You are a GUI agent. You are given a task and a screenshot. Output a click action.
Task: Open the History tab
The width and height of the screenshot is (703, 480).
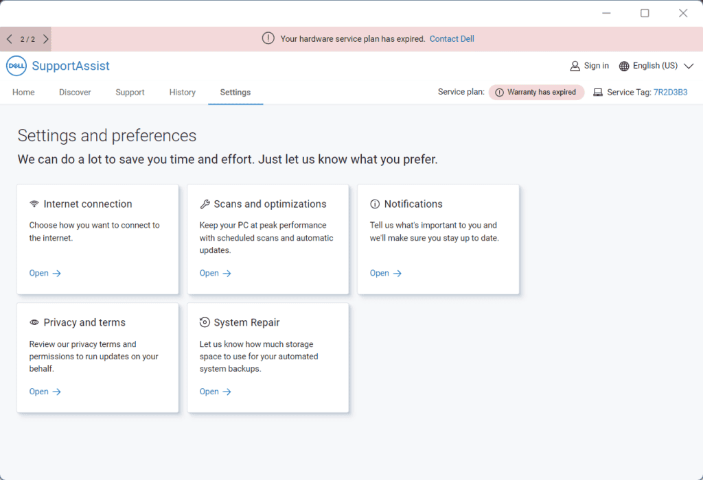[x=183, y=92]
